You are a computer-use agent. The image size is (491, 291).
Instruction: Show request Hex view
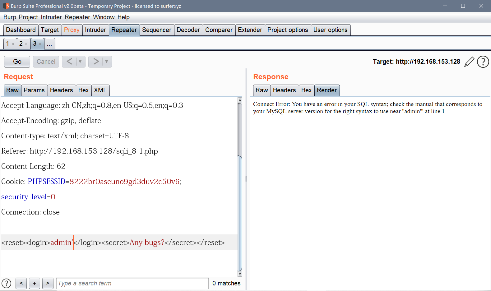tap(83, 90)
